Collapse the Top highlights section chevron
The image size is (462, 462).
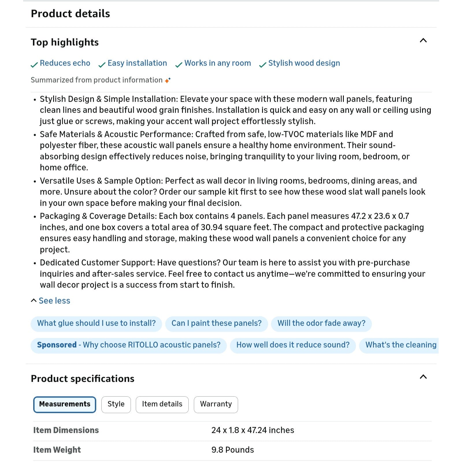pos(423,41)
